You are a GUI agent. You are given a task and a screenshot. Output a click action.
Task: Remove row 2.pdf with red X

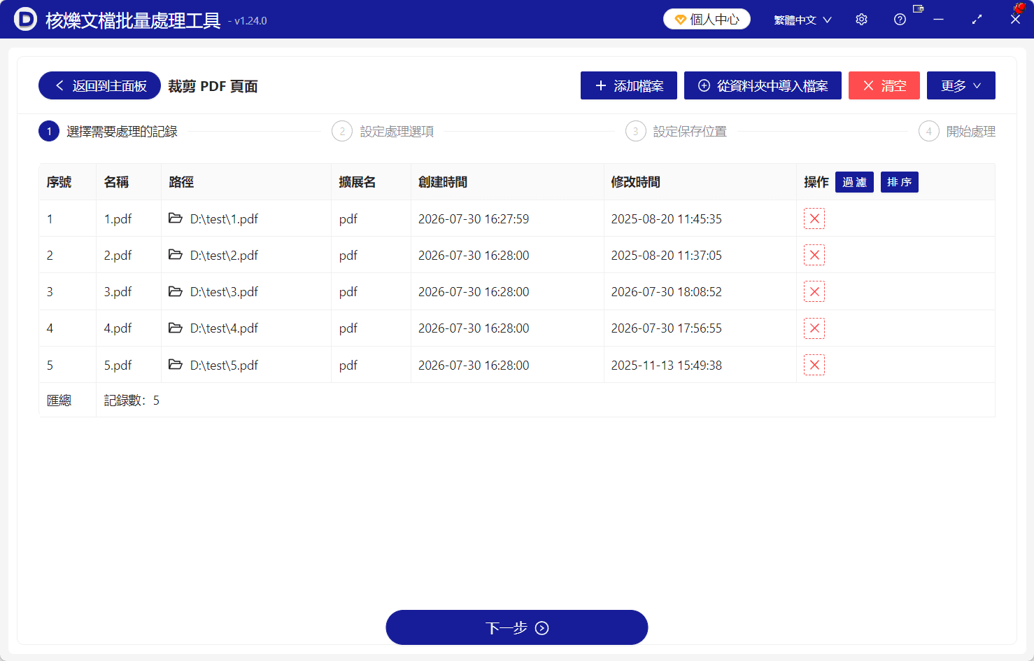(814, 255)
